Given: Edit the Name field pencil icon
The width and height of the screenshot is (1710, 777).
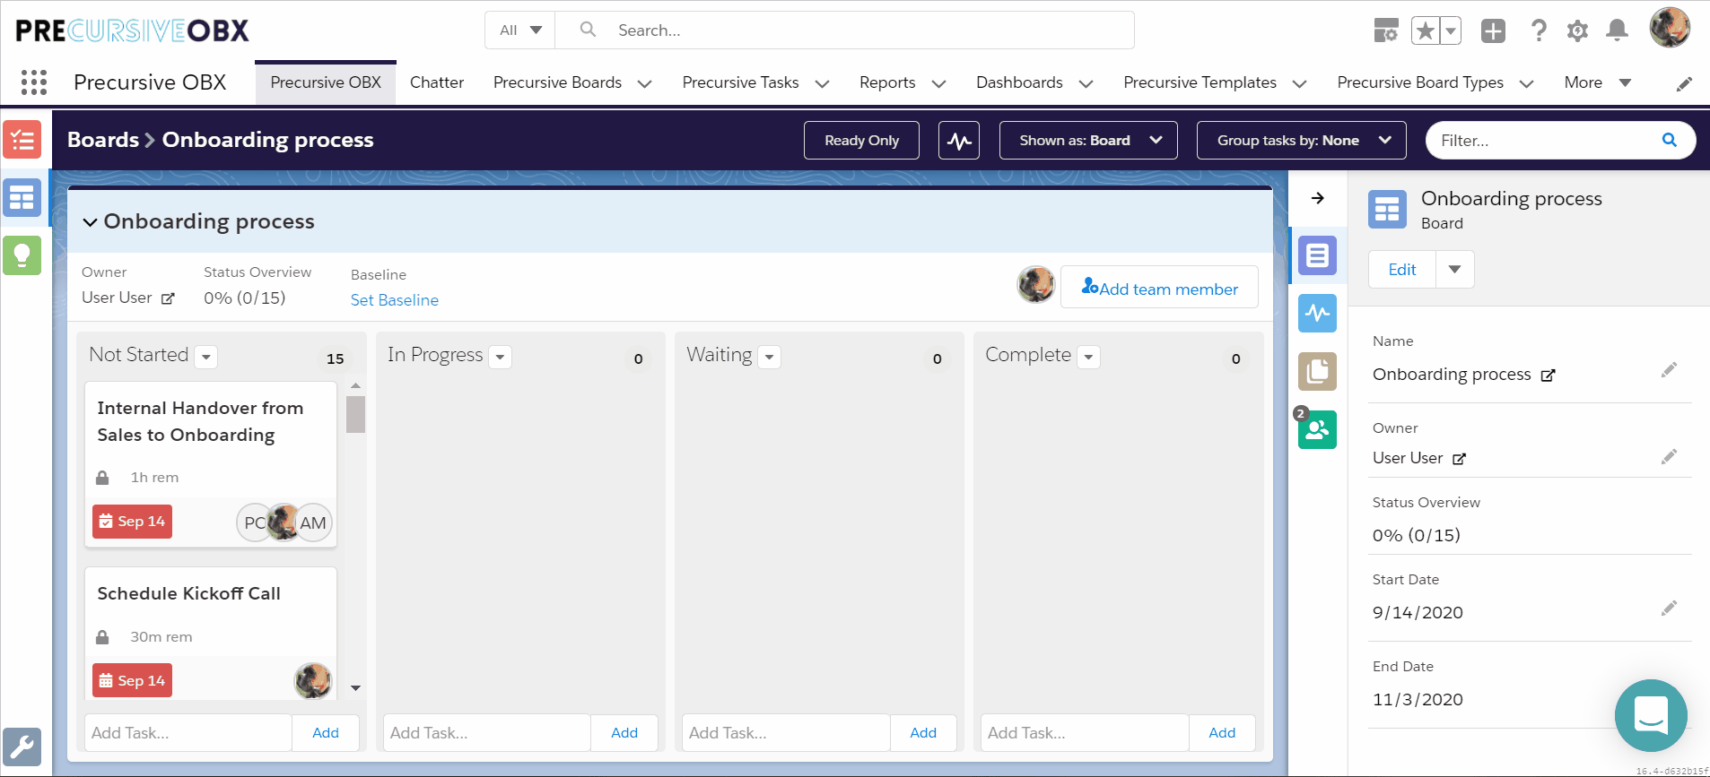Looking at the screenshot, I should click(1669, 370).
